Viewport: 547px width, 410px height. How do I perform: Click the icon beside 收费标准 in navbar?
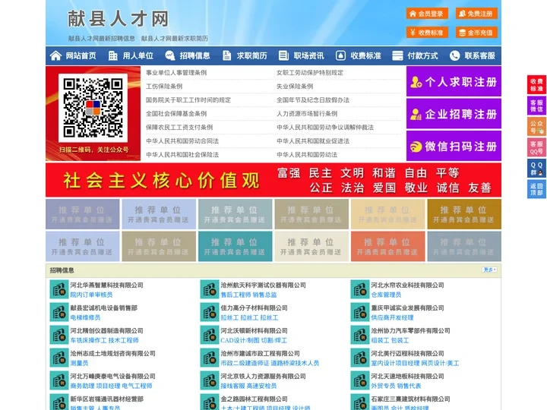click(340, 55)
